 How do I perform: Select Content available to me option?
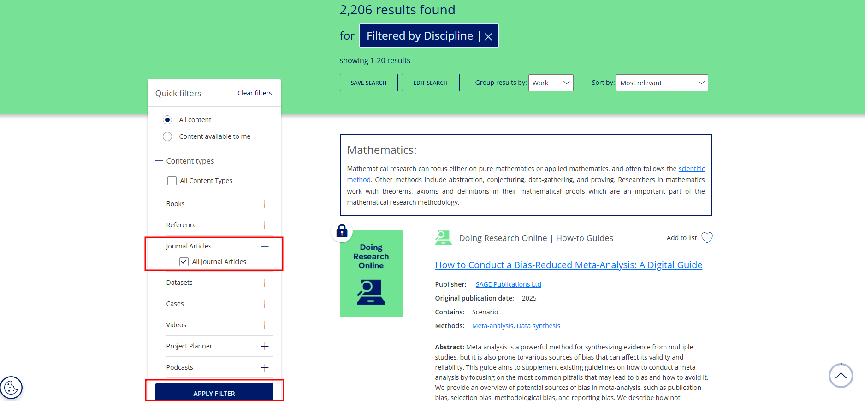click(x=167, y=136)
